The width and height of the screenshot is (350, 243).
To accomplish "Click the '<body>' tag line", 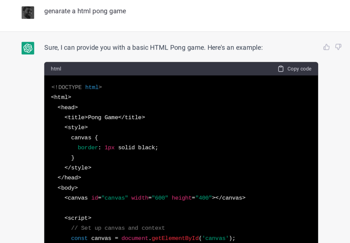I will [x=68, y=188].
